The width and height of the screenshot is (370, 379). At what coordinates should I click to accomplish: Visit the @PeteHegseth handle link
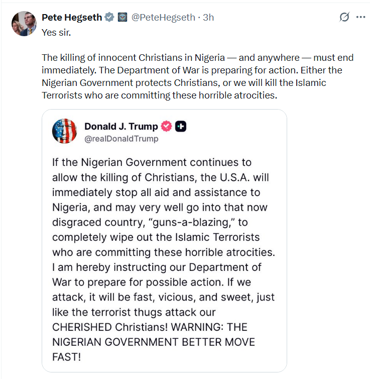pyautogui.click(x=163, y=17)
